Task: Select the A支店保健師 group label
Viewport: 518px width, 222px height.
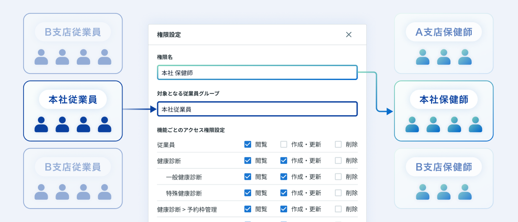Action: [444, 32]
